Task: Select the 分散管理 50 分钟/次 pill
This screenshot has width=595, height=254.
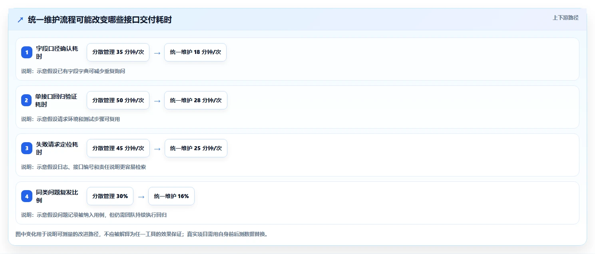Action: (118, 100)
